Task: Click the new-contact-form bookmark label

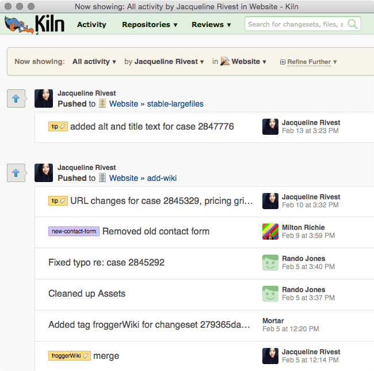Action: (74, 232)
